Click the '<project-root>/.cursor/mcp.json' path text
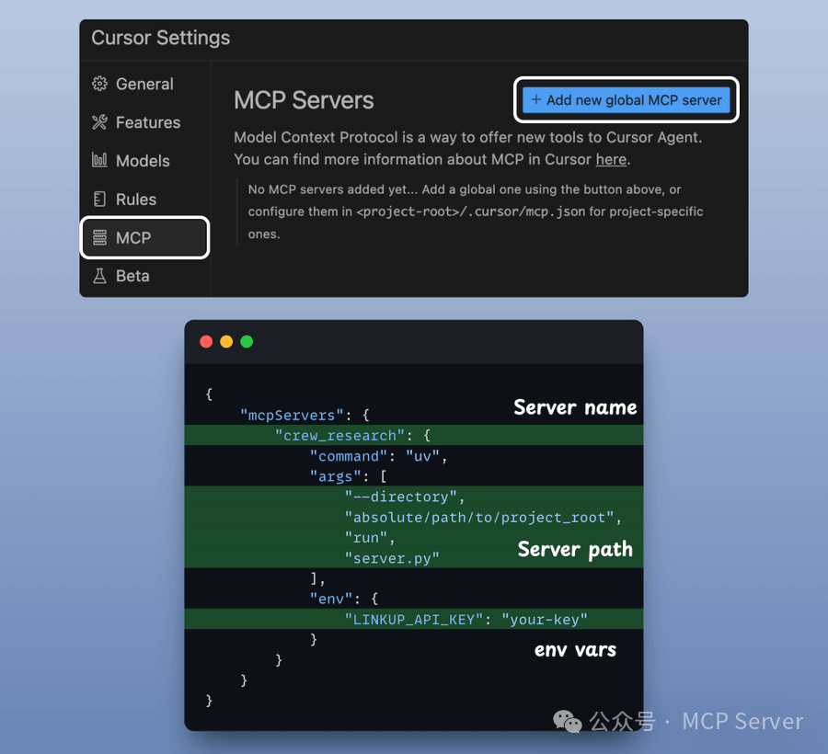 (471, 211)
